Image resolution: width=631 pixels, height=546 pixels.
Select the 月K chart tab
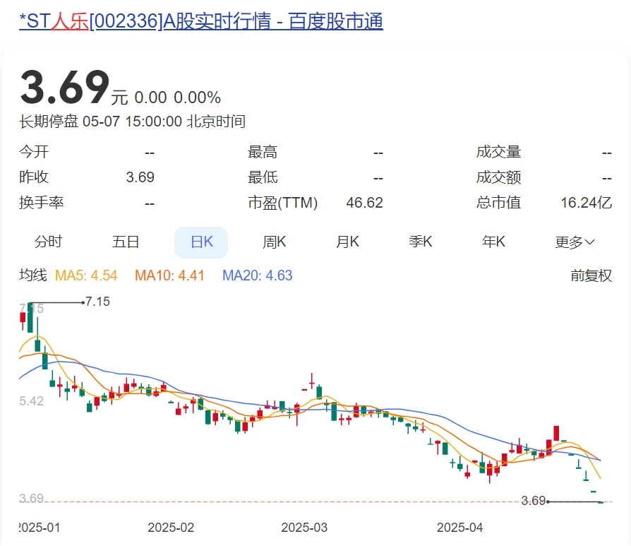click(347, 242)
